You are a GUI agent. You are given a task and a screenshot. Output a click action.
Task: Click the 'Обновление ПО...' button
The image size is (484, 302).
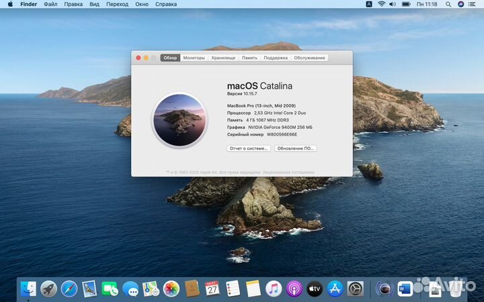point(295,148)
